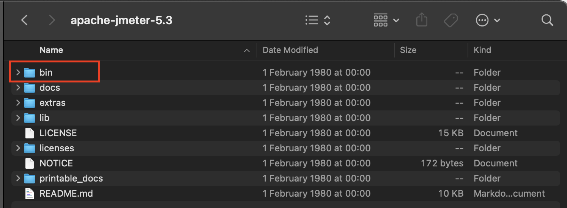Image resolution: width=567 pixels, height=208 pixels.
Task: Select the NOTICE file row
Action: [56, 163]
